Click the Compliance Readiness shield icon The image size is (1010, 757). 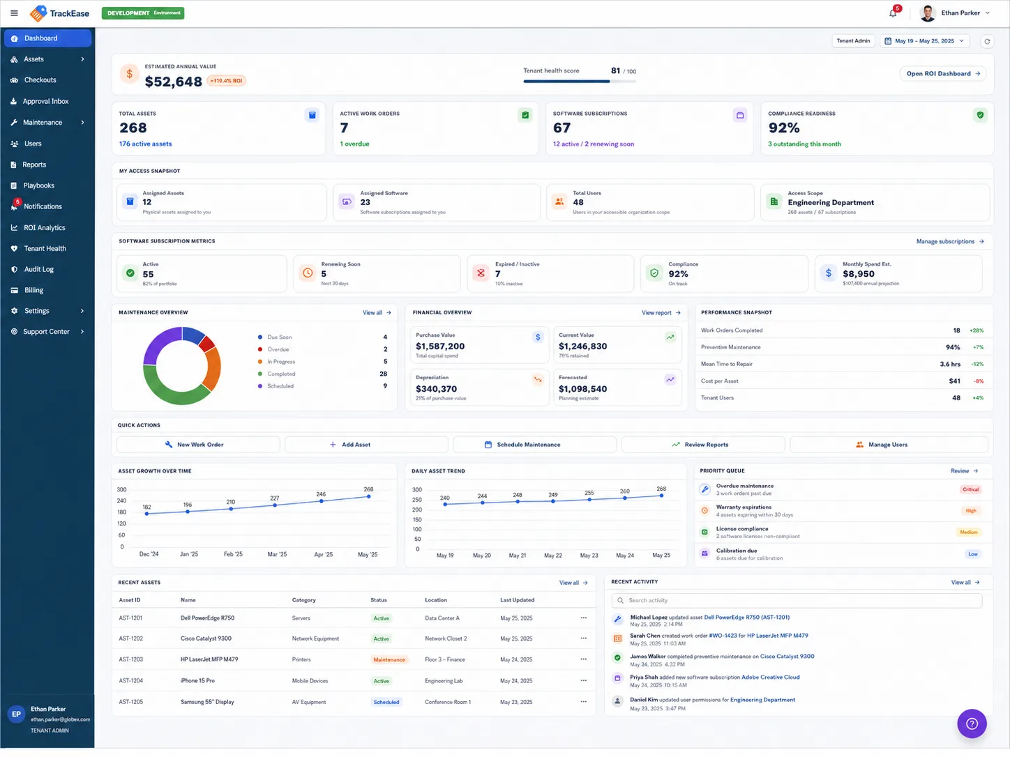click(x=980, y=115)
